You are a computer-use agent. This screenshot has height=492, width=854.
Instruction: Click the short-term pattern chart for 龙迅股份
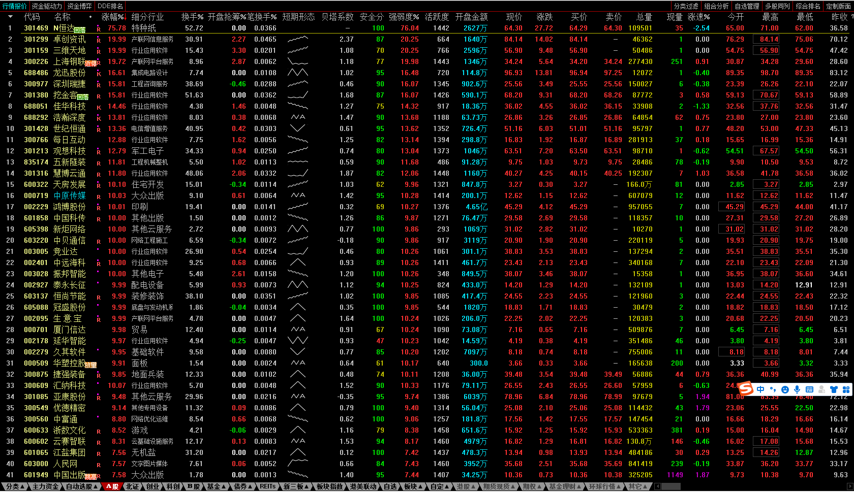(297, 73)
